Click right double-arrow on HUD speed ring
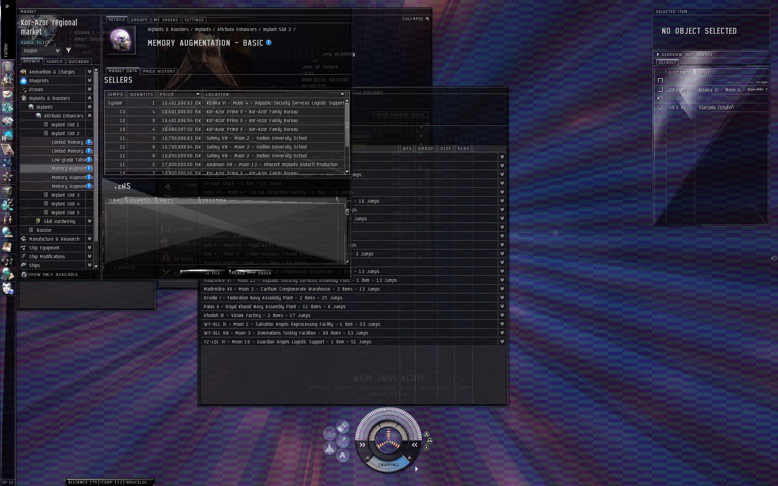 (x=414, y=445)
